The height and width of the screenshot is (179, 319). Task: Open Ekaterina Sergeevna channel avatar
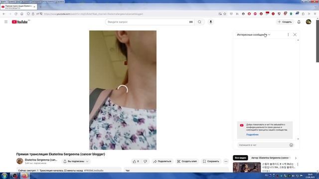(x=20, y=161)
